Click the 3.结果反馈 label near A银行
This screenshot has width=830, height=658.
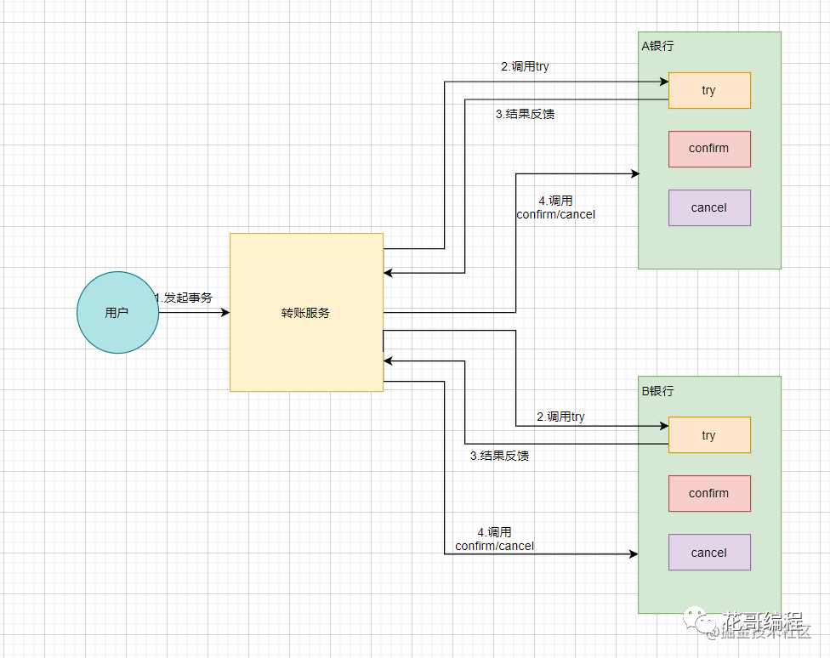tap(525, 114)
